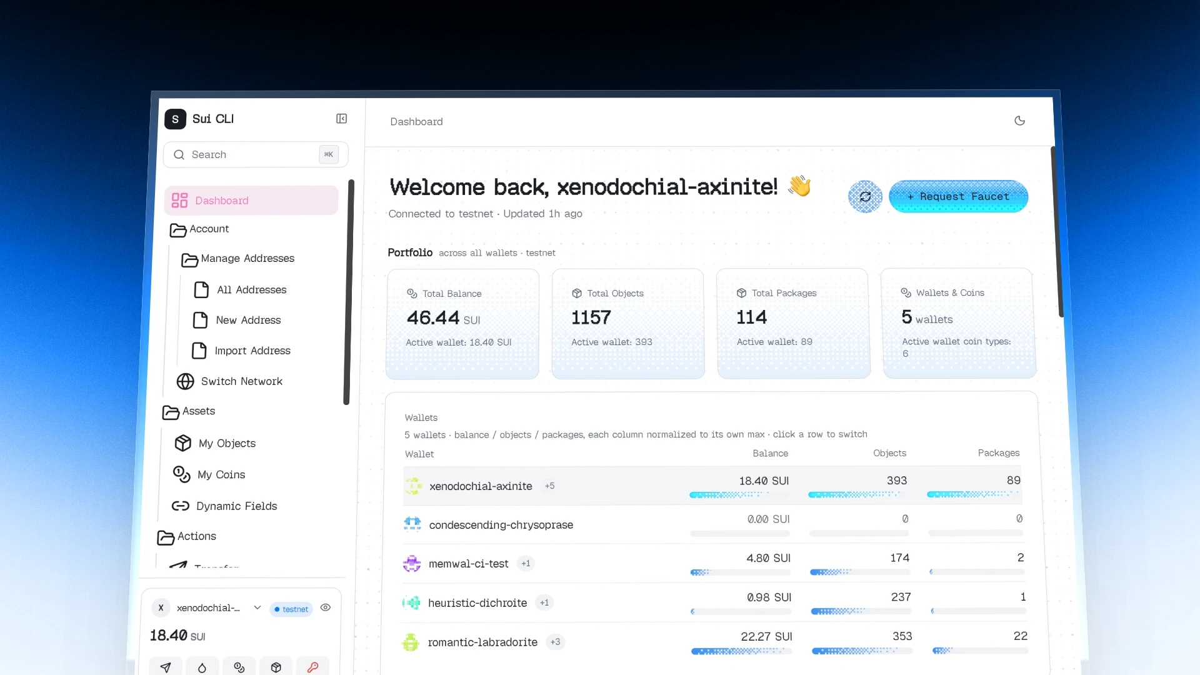Select the memwal-ci-test wallet row
This screenshot has height=675, width=1200.
pyautogui.click(x=713, y=564)
